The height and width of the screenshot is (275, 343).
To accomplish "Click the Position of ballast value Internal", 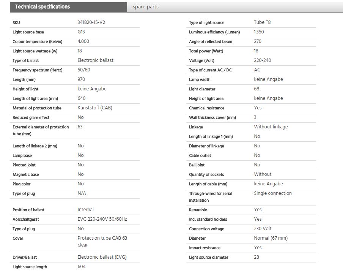I will [x=85, y=210].
